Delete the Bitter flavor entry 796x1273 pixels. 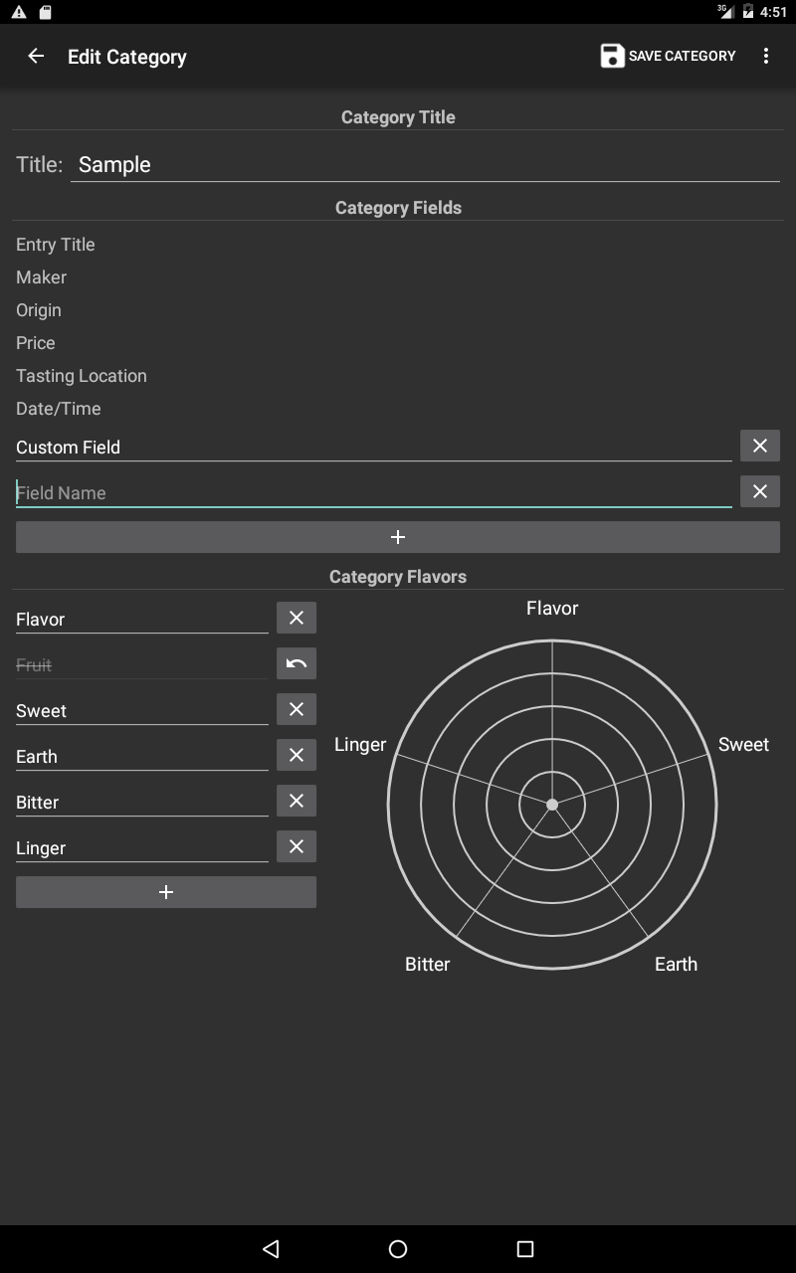pyautogui.click(x=296, y=802)
